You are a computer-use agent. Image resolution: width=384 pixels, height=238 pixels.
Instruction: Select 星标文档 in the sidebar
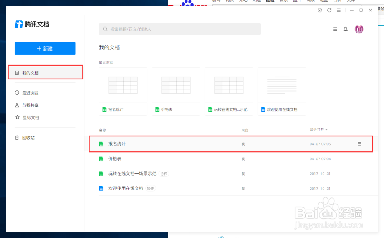[x=30, y=118]
